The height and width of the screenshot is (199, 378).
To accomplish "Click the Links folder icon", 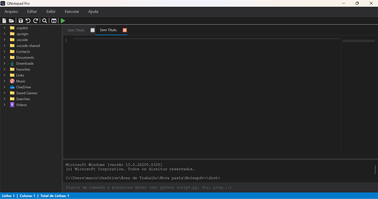I will tap(12, 75).
